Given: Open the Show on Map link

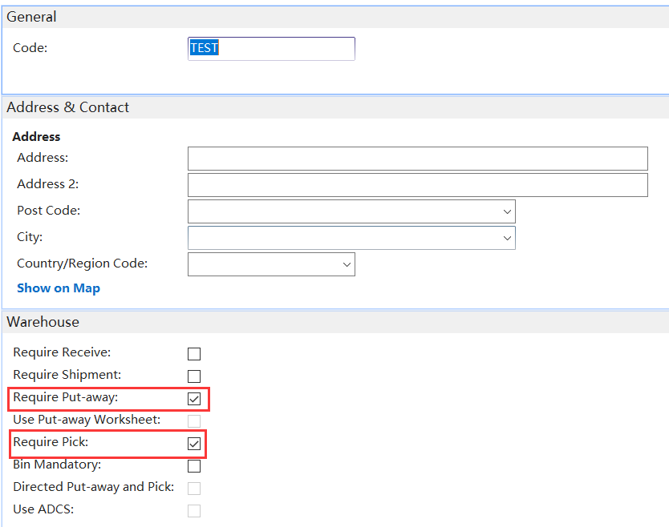Looking at the screenshot, I should [x=59, y=288].
